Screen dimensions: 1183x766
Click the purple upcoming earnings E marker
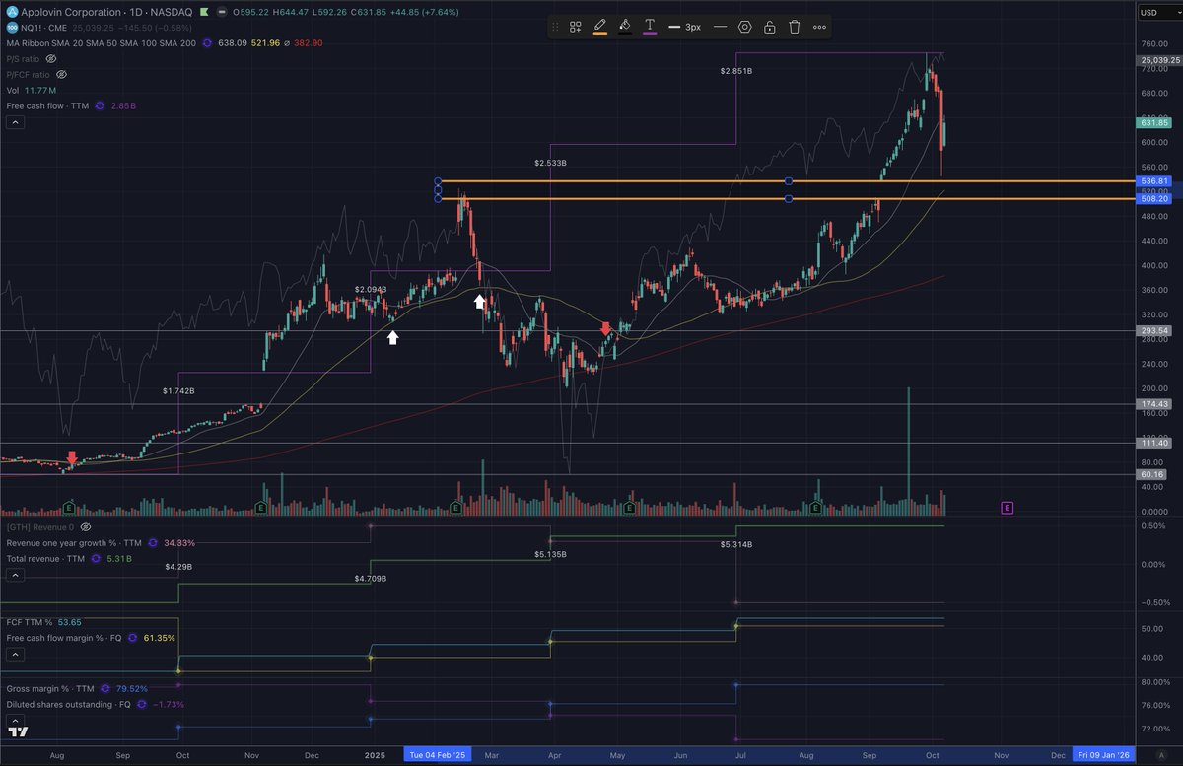[x=1008, y=508]
